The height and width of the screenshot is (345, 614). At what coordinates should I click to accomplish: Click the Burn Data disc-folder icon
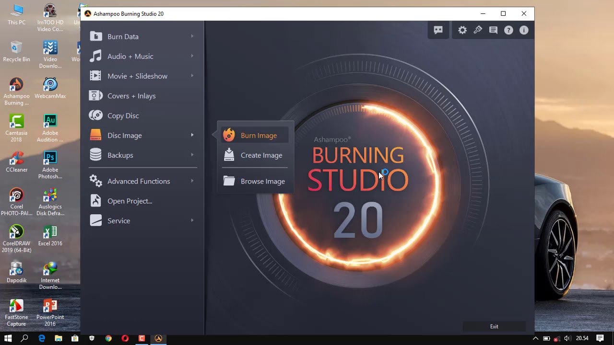[96, 36]
